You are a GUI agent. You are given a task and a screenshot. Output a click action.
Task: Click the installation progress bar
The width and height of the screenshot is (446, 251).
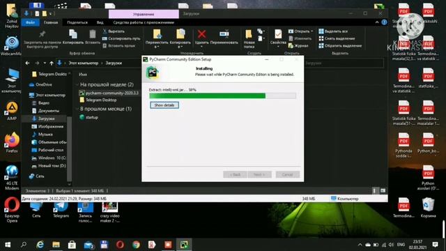tap(222, 96)
